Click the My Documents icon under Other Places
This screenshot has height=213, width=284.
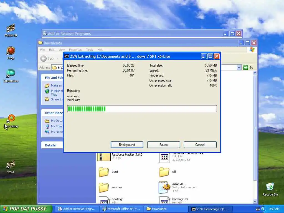[x=47, y=121]
